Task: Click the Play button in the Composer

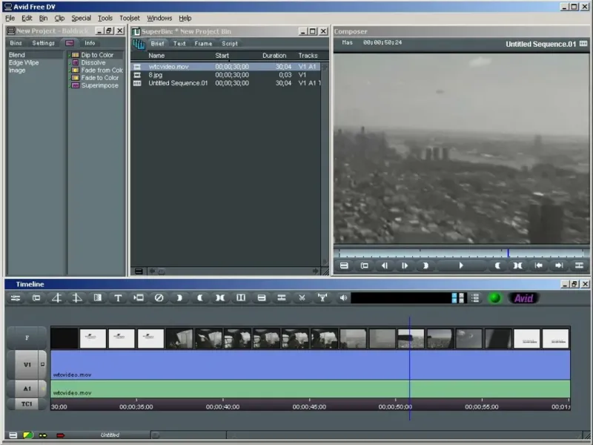Action: pos(461,266)
